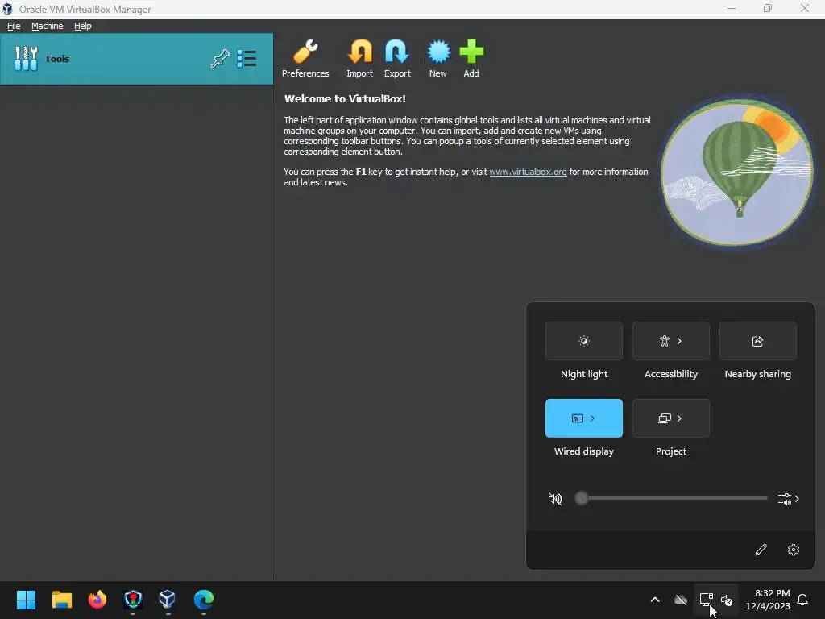
Task: Click the shield app taskbar icon
Action: point(133,600)
